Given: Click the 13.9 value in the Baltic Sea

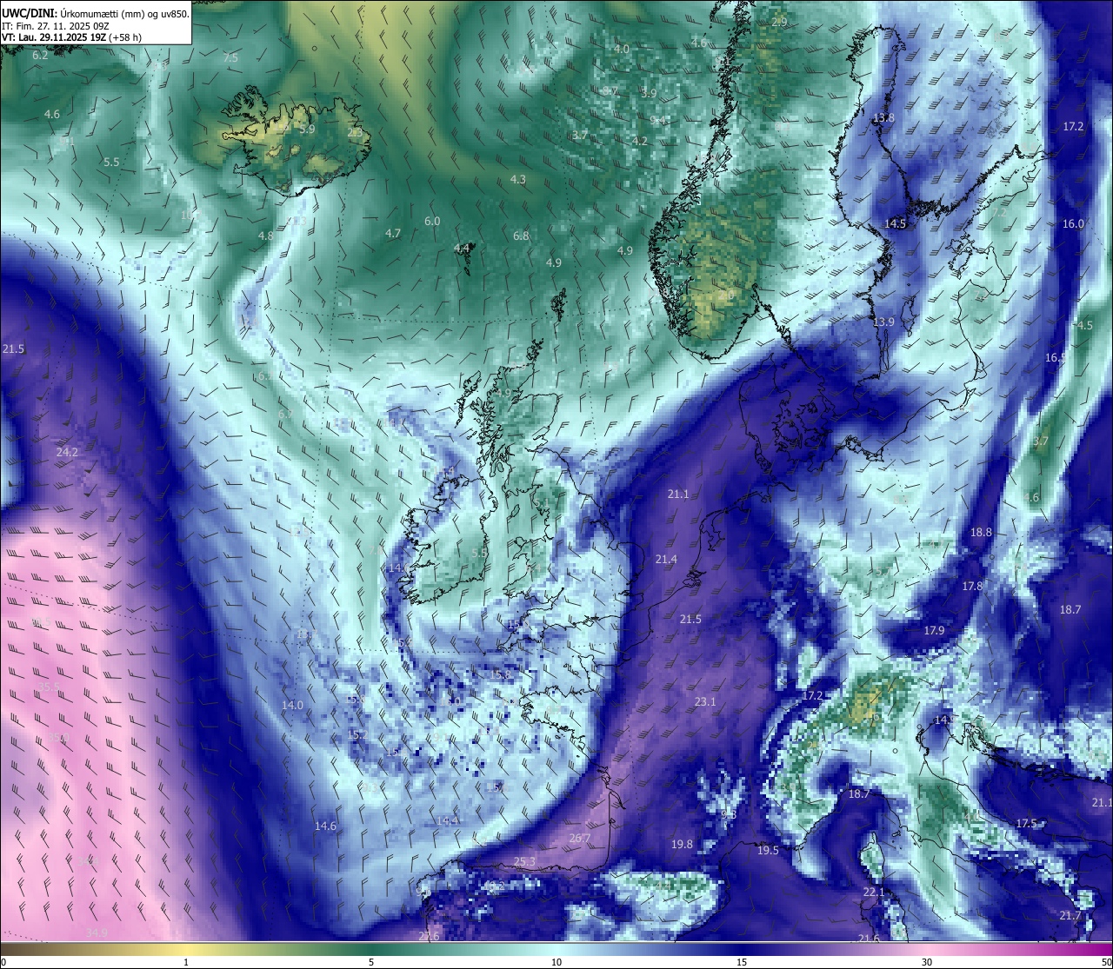Looking at the screenshot, I should (x=883, y=322).
